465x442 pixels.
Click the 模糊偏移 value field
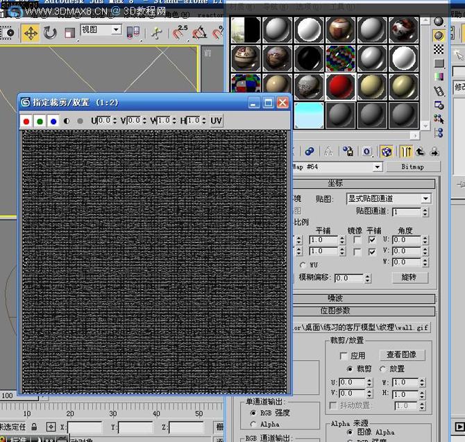pos(348,278)
